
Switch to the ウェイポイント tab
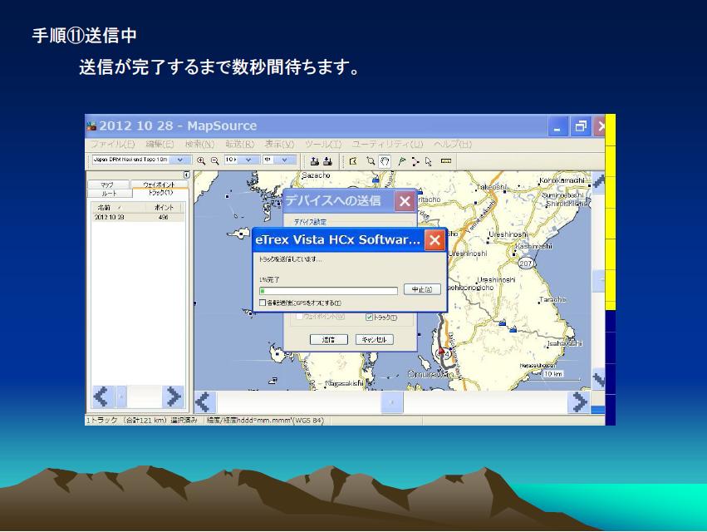[160, 185]
